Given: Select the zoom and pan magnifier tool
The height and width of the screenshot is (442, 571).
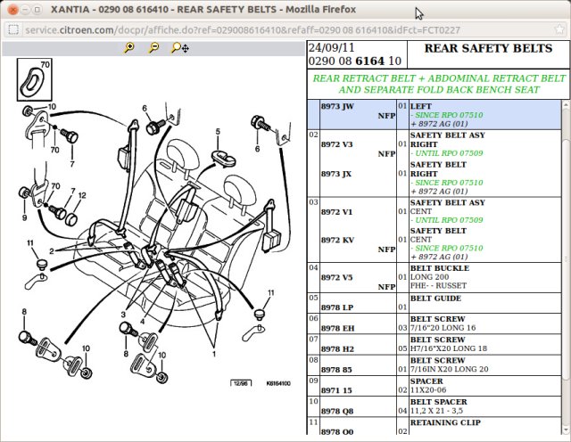Looking at the screenshot, I should coord(180,47).
